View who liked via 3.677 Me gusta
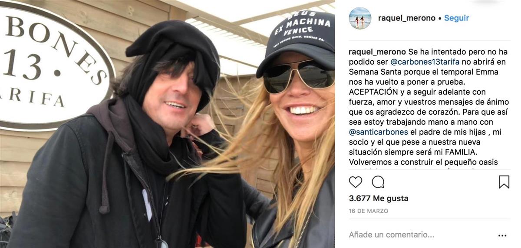Viewport: 521px width, 248px height. tap(379, 198)
